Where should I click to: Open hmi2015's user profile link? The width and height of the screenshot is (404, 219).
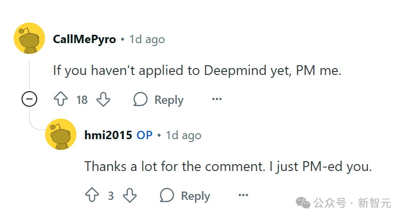tap(108, 135)
